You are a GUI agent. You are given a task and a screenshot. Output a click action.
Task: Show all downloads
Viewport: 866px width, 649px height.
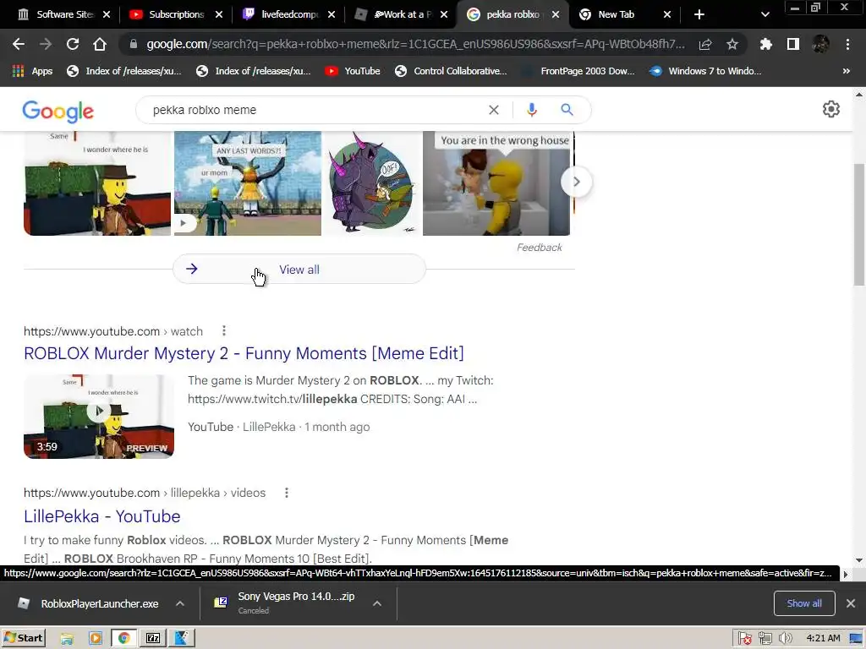pos(804,603)
